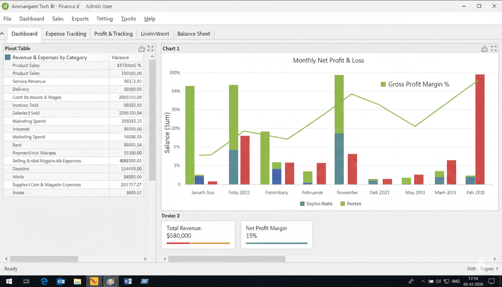Image resolution: width=502 pixels, height=287 pixels.
Task: Maximize the Pivot Table panel
Action: point(151,49)
